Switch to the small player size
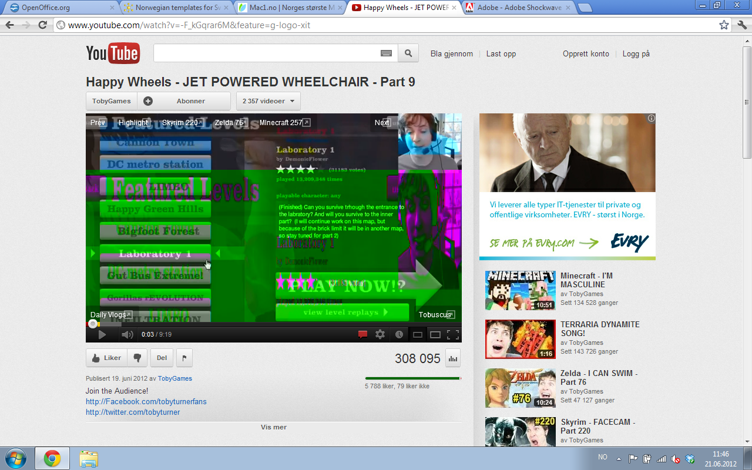Image resolution: width=752 pixels, height=470 pixels. point(418,335)
